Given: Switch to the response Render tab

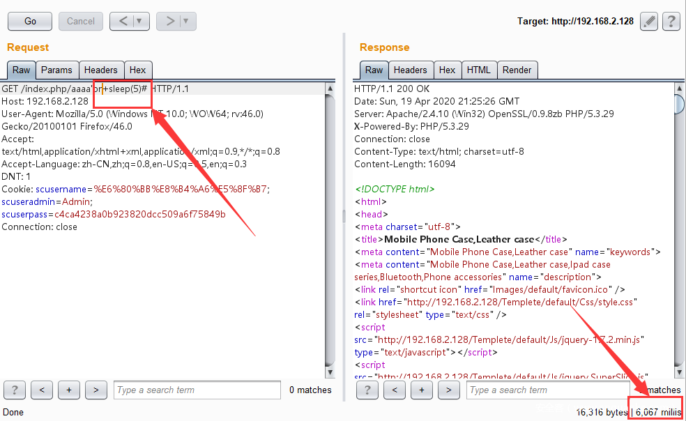Looking at the screenshot, I should point(517,70).
